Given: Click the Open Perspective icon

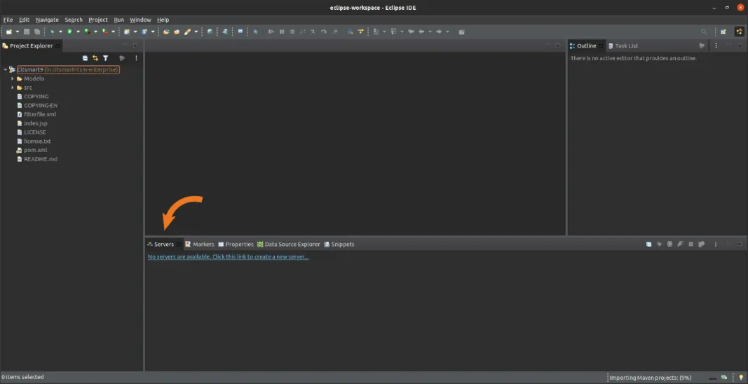Looking at the screenshot, I should pos(723,32).
